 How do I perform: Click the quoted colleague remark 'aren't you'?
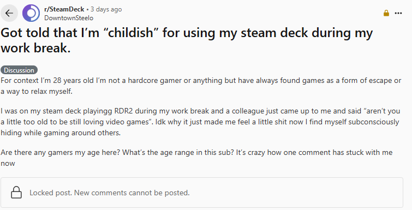point(382,111)
